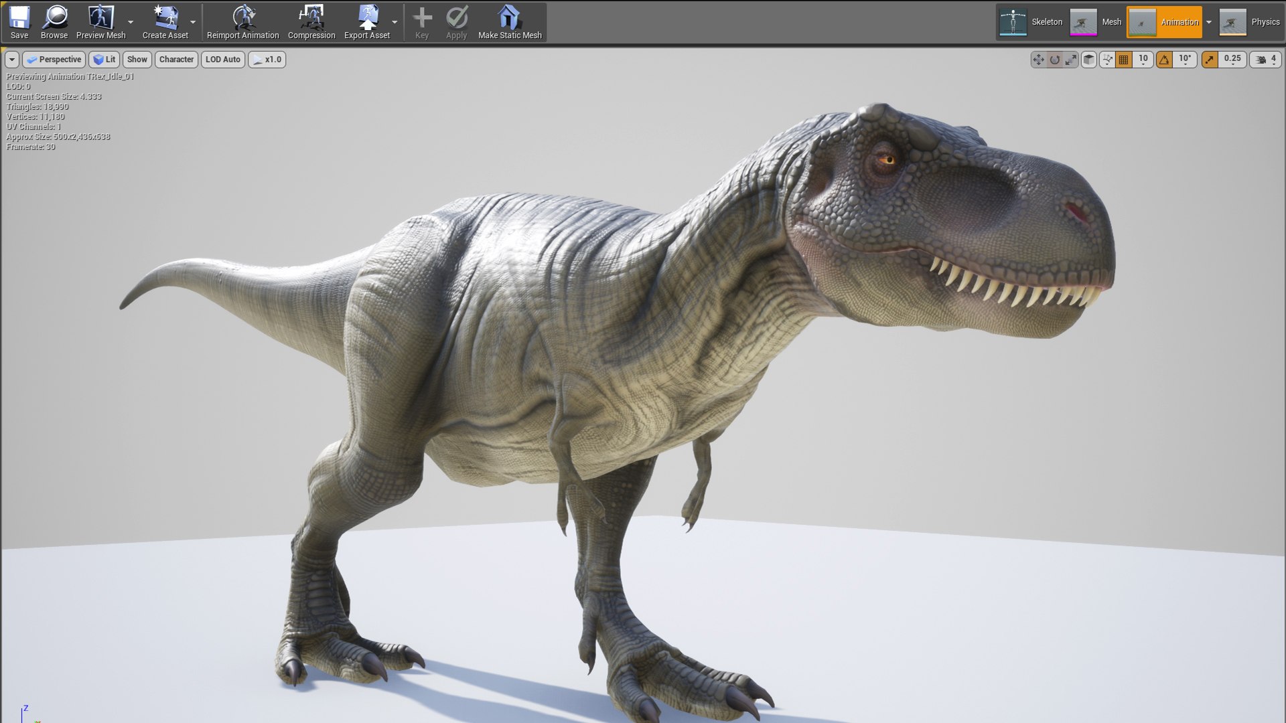The height and width of the screenshot is (723, 1286).
Task: Toggle grid position snapping
Action: [1124, 60]
